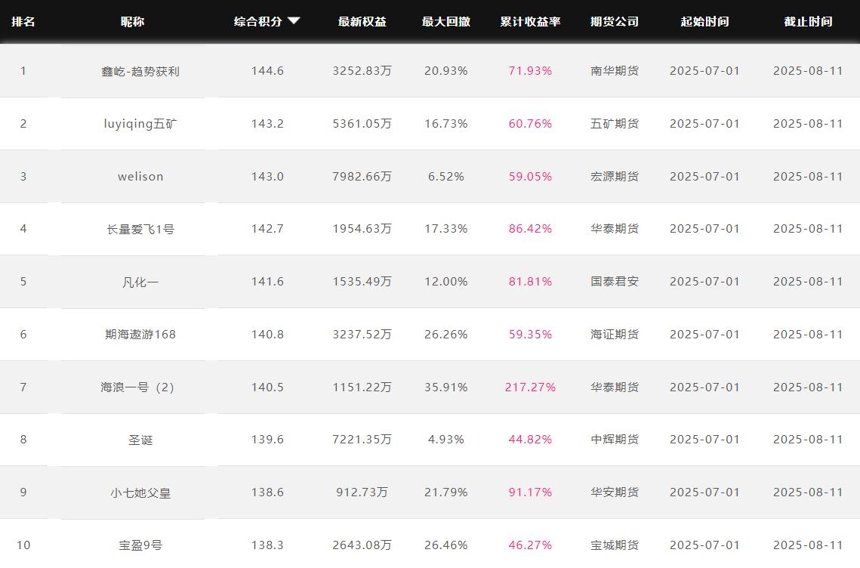Viewport: 860px width, 568px height.
Task: Select return rate 59.05%
Action: click(x=530, y=176)
